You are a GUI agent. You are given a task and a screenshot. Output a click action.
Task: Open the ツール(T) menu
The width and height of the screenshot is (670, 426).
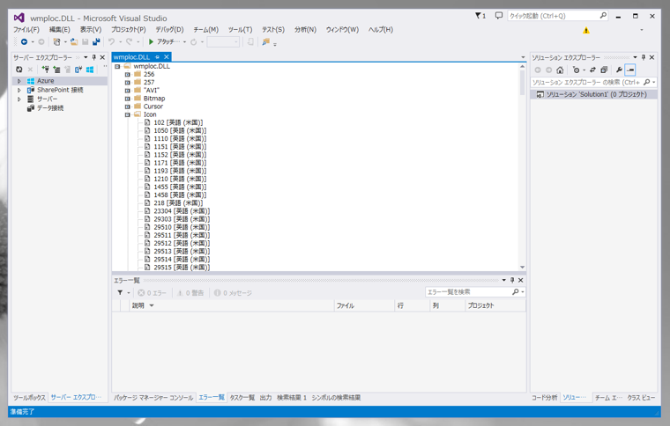click(240, 29)
